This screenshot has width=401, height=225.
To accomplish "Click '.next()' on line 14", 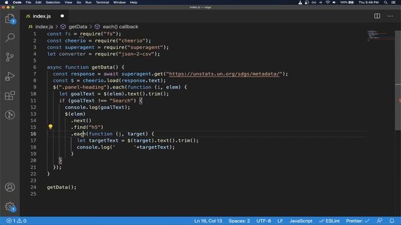I will point(81,121).
